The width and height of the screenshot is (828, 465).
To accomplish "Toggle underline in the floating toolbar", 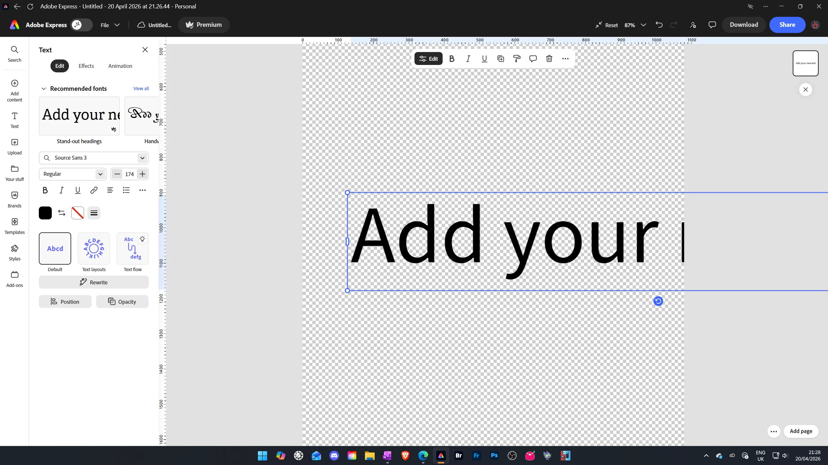I will [x=484, y=58].
